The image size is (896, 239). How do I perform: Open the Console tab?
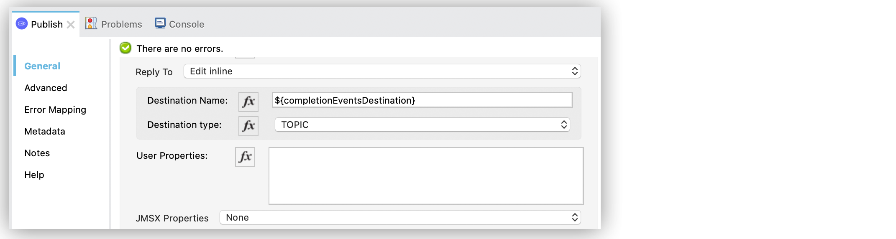pyautogui.click(x=179, y=24)
